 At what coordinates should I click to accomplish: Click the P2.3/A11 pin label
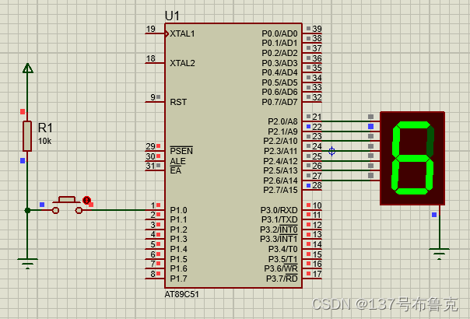(281, 151)
